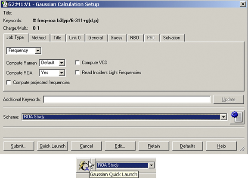Switch to the Method tab
This screenshot has width=248, height=180.
tap(39, 38)
